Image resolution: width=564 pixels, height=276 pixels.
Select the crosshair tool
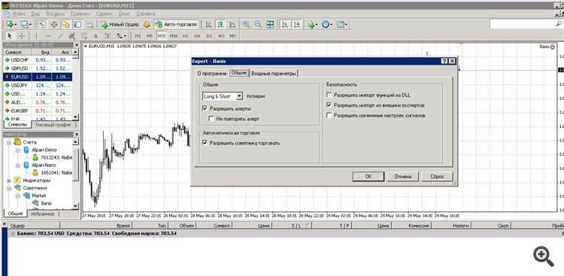pyautogui.click(x=22, y=35)
